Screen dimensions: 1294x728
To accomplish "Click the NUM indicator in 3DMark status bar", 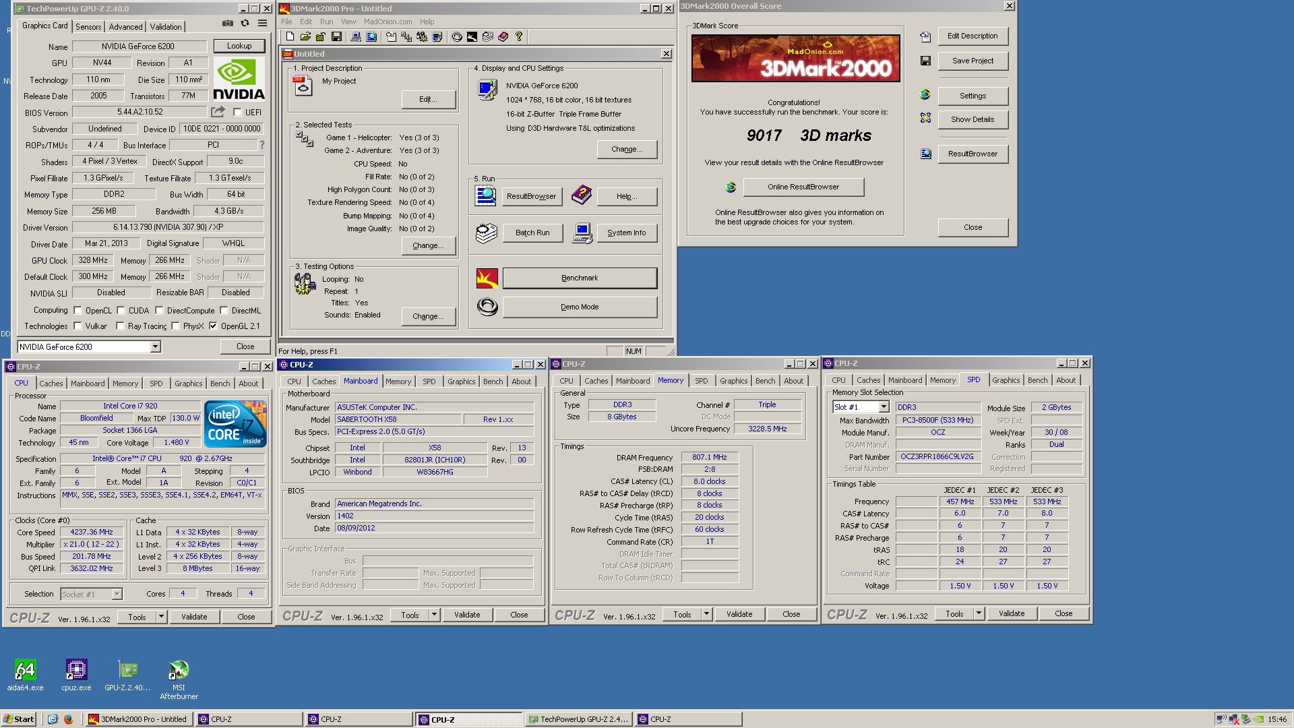I will 634,351.
